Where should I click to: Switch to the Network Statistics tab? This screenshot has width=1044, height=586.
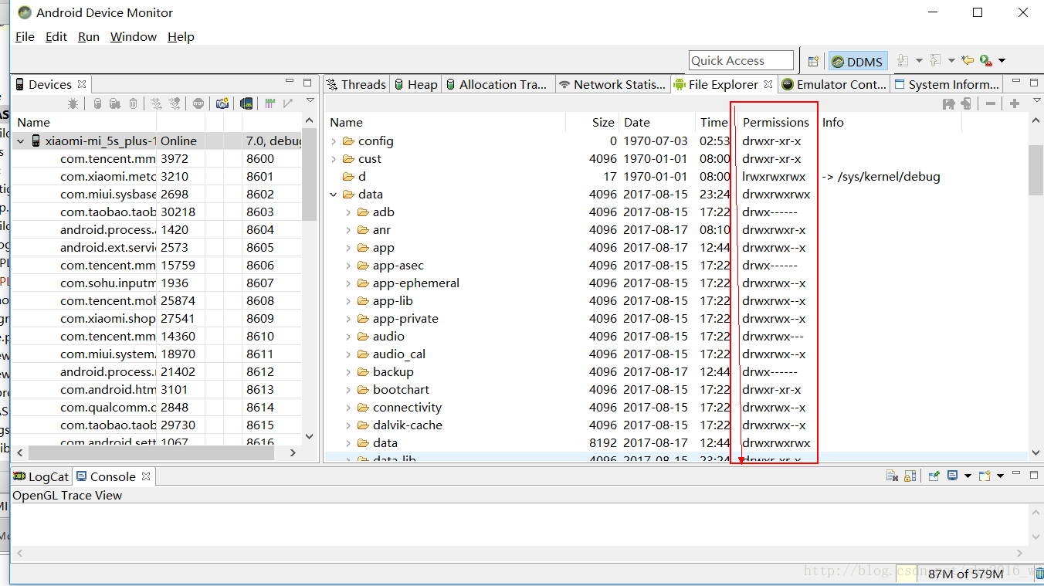pos(612,85)
